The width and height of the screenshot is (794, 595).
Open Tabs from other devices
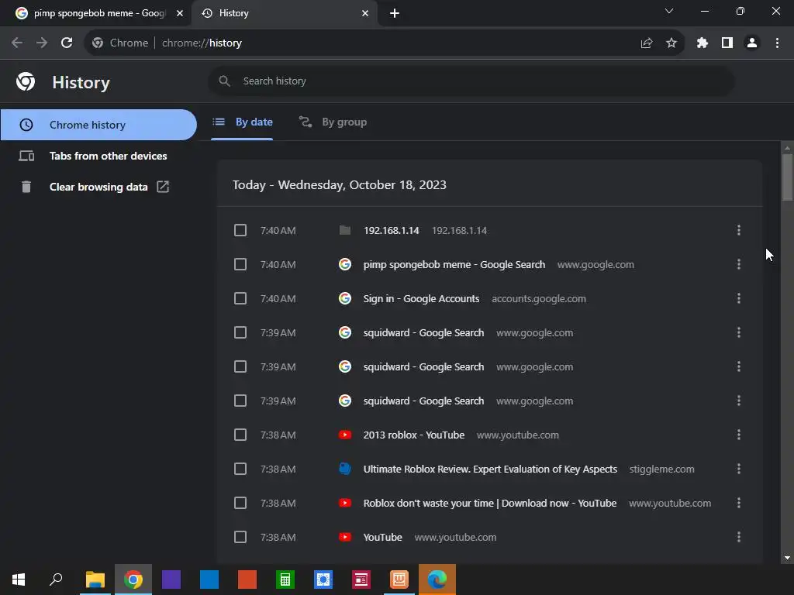(98, 156)
